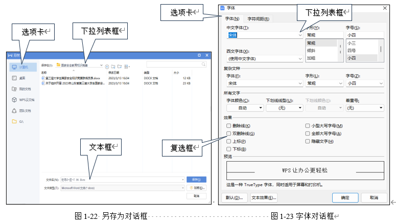Image resolution: width=396 pixels, height=223 pixels.
Task: Click the 确定 OK button
Action: click(345, 198)
